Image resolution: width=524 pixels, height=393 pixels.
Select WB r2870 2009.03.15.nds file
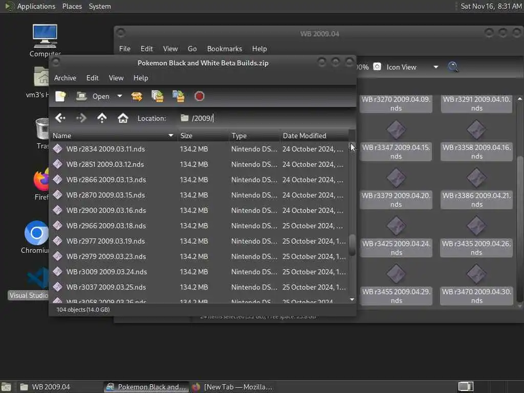tap(199, 195)
